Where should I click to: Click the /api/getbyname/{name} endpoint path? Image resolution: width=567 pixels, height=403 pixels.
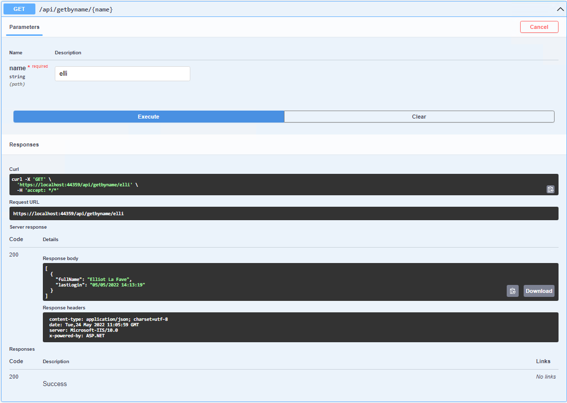click(x=76, y=10)
